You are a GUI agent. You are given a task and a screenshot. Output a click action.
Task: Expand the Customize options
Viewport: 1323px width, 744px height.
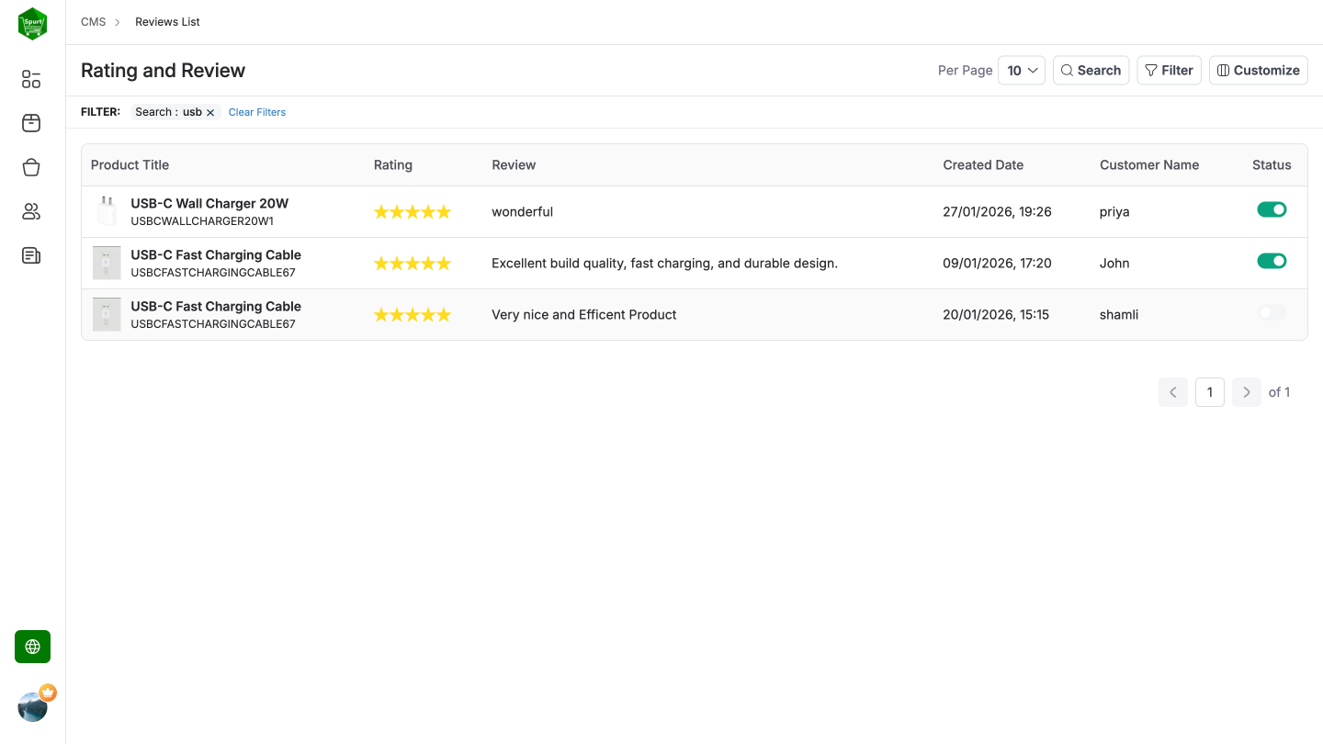(1258, 70)
